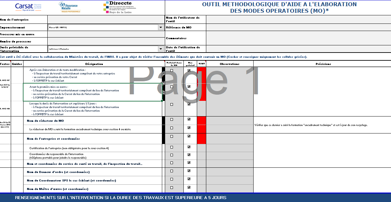Image resolution: width=391 pixels, height=202 pixels.
Task: Tick the empty box for 'Nom du Coordonnateur SPS'
Action: click(x=172, y=179)
